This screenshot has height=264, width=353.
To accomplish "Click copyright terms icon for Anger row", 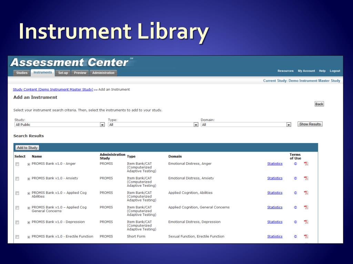I will (x=295, y=164).
